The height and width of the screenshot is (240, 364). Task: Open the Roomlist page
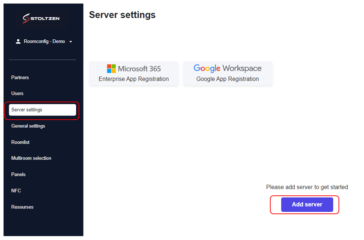click(x=21, y=142)
